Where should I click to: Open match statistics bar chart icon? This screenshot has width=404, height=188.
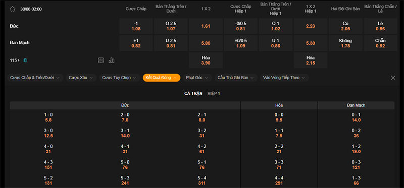[112, 60]
